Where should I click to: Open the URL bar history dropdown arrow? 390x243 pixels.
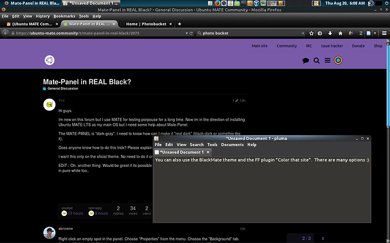pos(187,33)
